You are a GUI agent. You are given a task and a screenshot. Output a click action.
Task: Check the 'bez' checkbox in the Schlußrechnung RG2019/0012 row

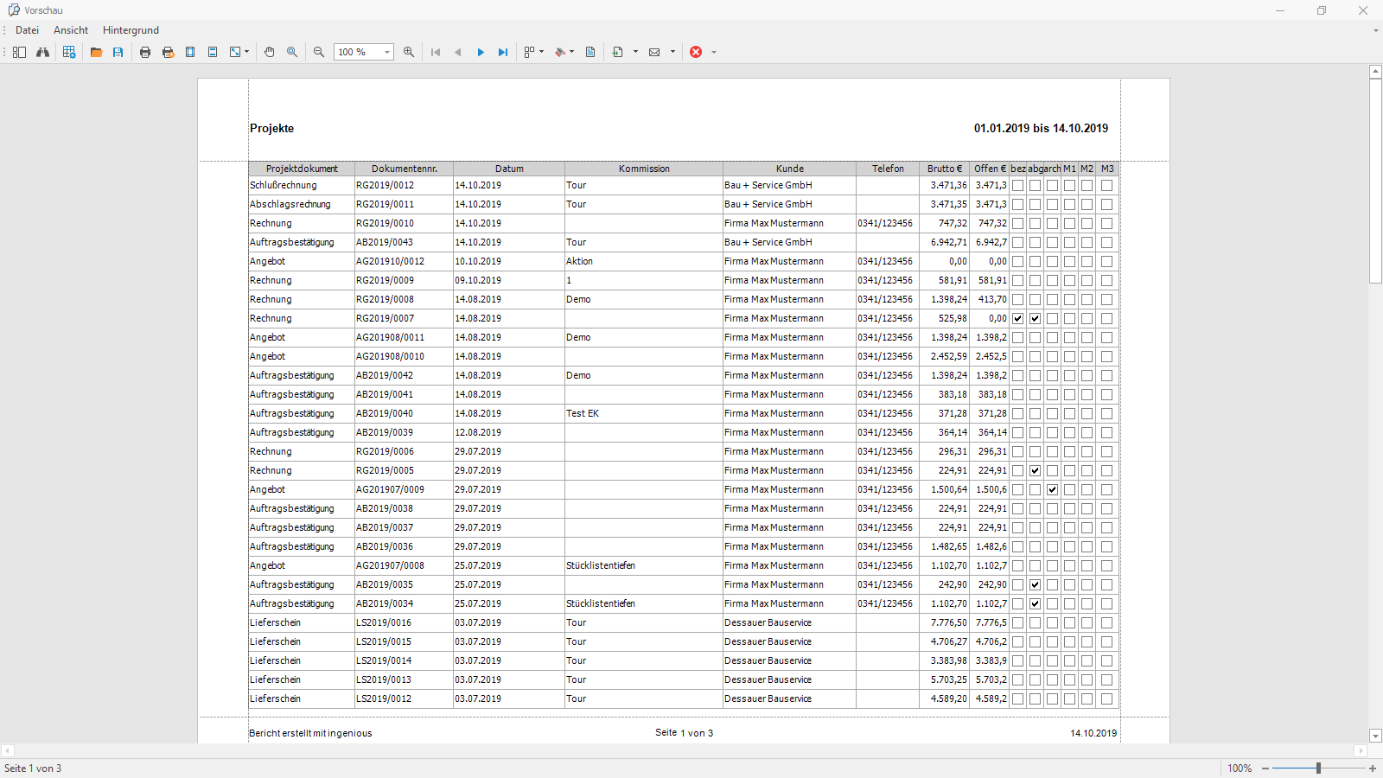click(1018, 185)
